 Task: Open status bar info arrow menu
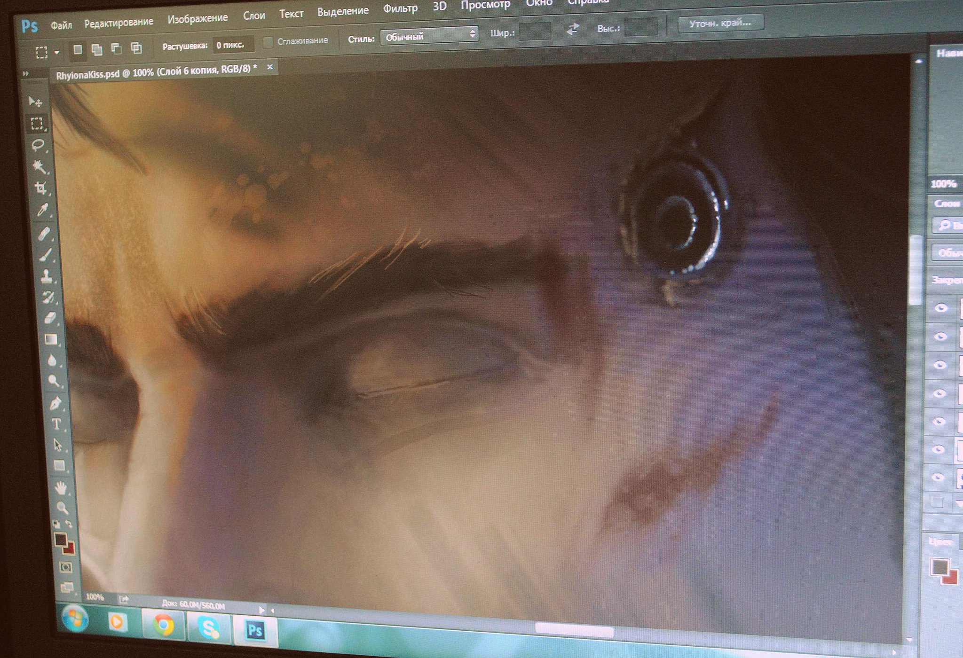pos(261,610)
